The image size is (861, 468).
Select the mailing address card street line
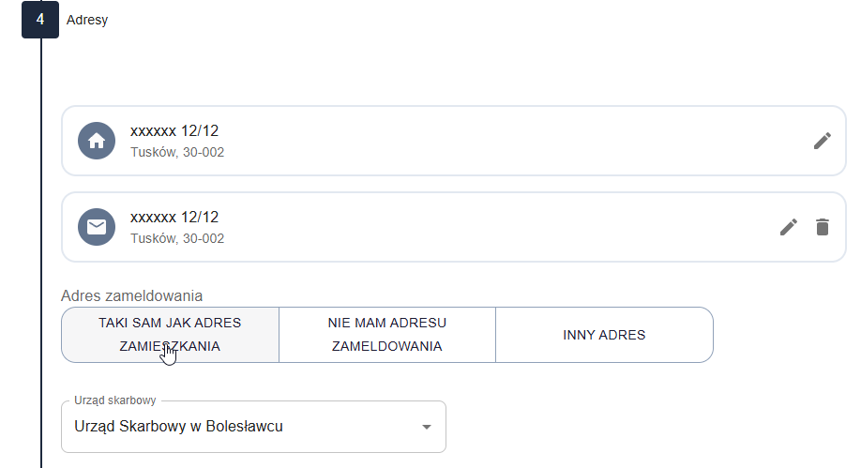(174, 218)
